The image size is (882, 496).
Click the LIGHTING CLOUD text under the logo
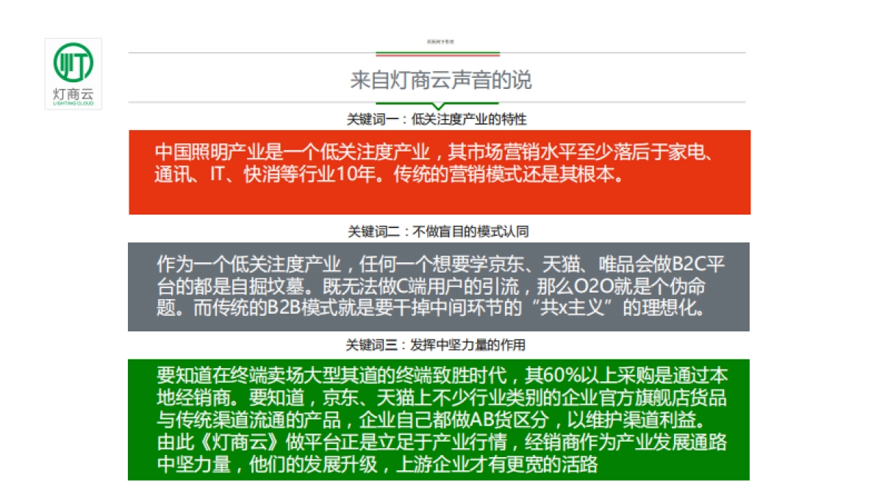click(x=74, y=102)
